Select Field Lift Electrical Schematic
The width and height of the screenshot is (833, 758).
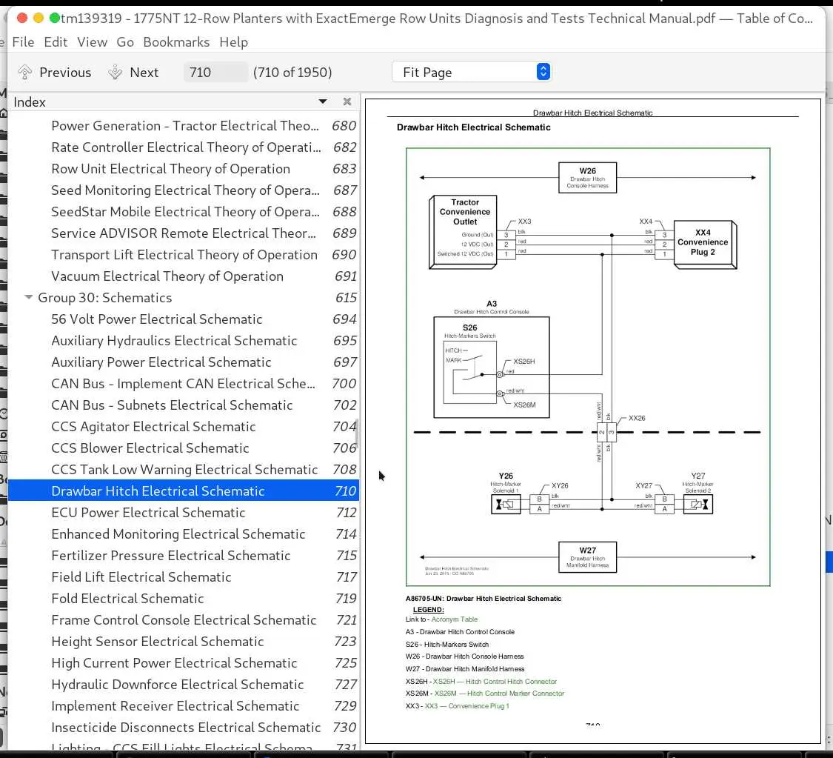tap(184, 576)
